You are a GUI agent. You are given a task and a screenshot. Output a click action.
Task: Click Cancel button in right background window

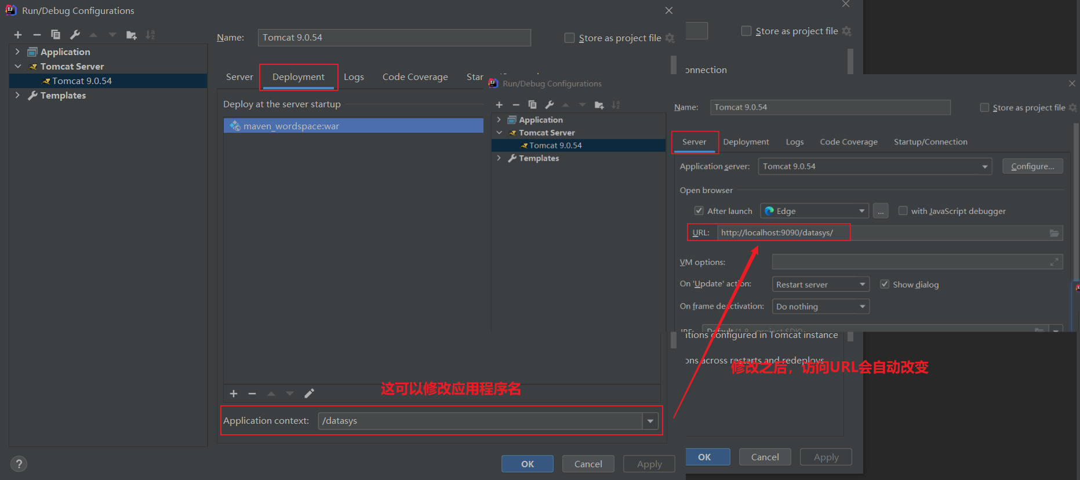click(x=765, y=457)
